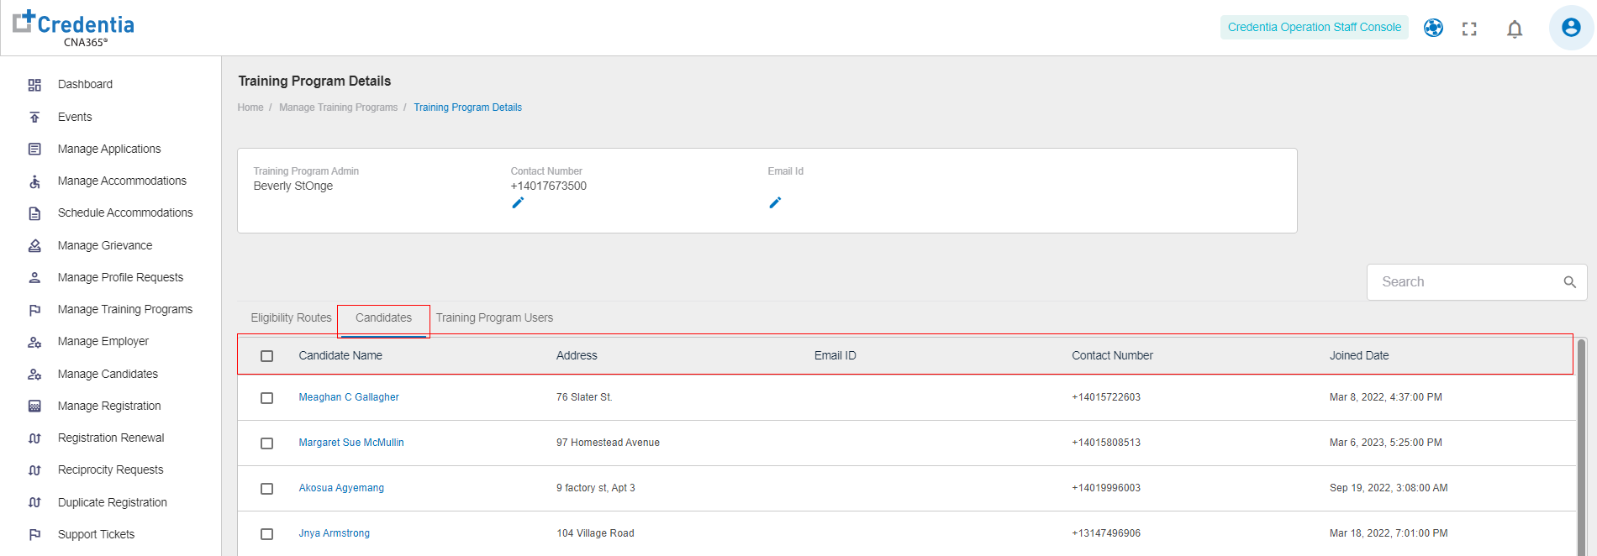Click the candidates table vertical scrollbar
The width and height of the screenshot is (1597, 556).
pyautogui.click(x=1581, y=445)
